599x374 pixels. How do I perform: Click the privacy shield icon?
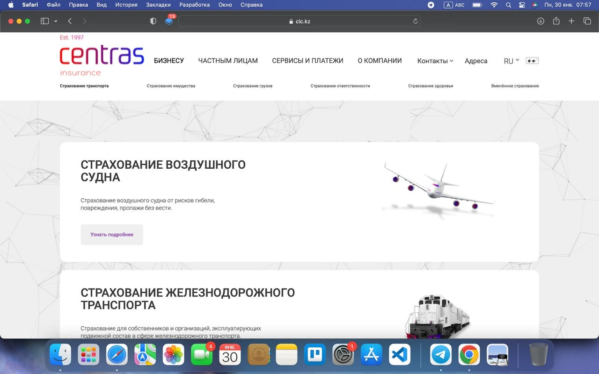tap(153, 21)
